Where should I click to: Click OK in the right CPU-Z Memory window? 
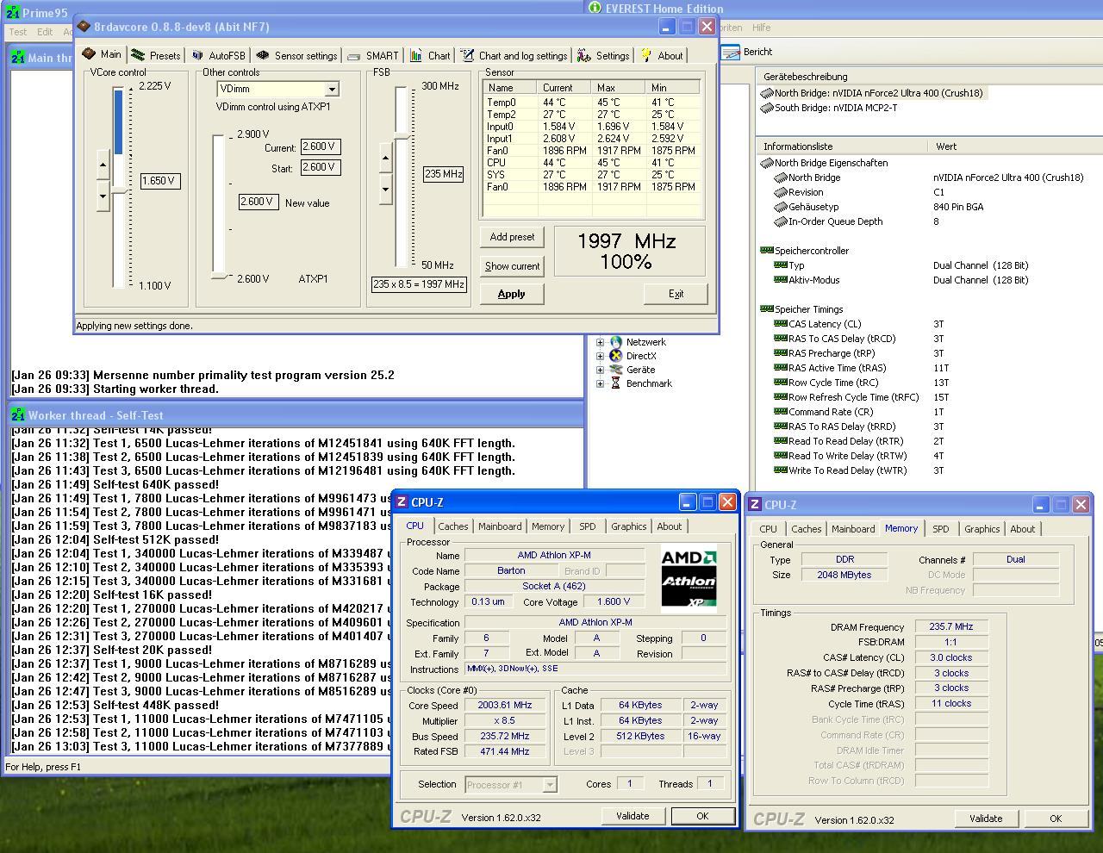click(x=1056, y=819)
